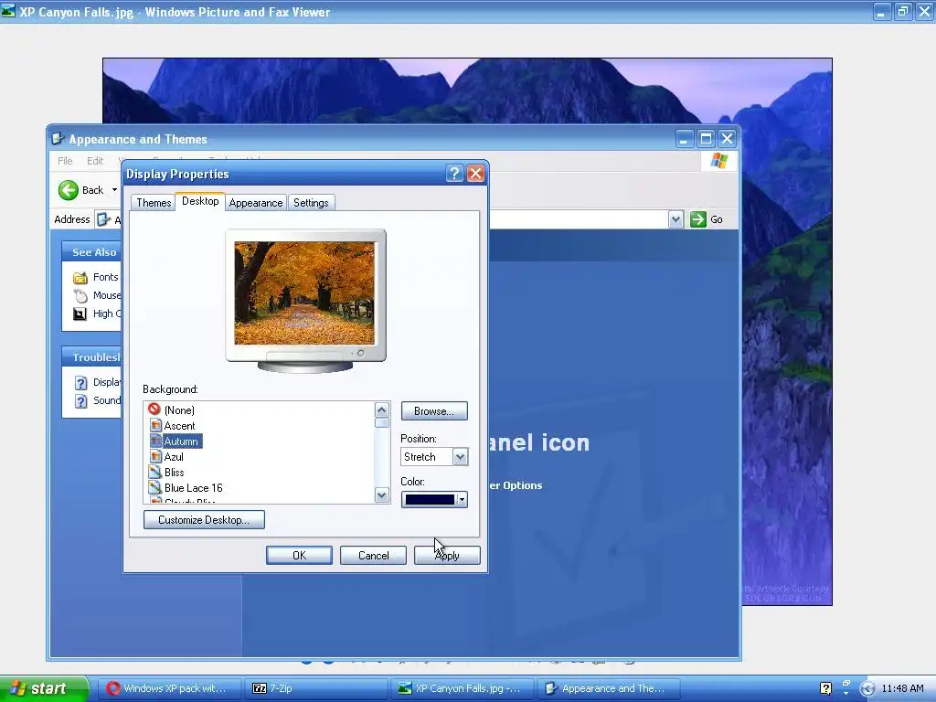Image resolution: width=936 pixels, height=702 pixels.
Task: Click the red (None) icon in list
Action: 154,409
